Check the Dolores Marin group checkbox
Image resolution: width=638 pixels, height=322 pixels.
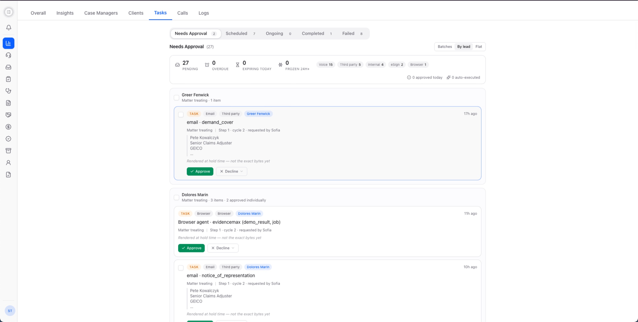[x=177, y=197]
